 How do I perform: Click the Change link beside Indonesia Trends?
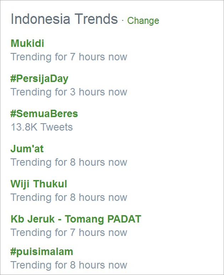tap(143, 21)
